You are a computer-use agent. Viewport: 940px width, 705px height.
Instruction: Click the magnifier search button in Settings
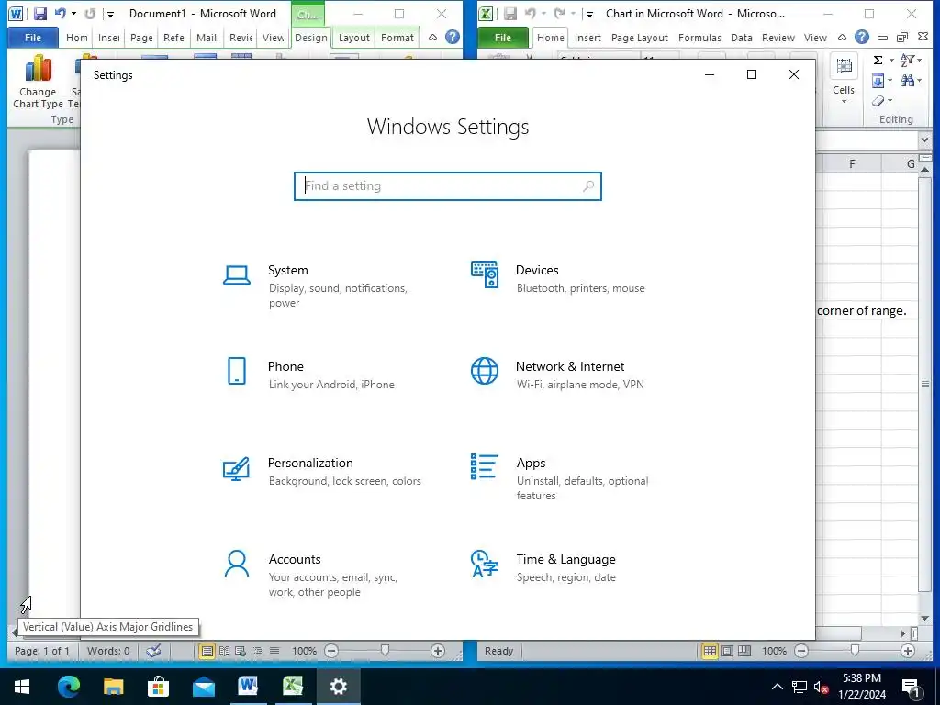pos(588,186)
